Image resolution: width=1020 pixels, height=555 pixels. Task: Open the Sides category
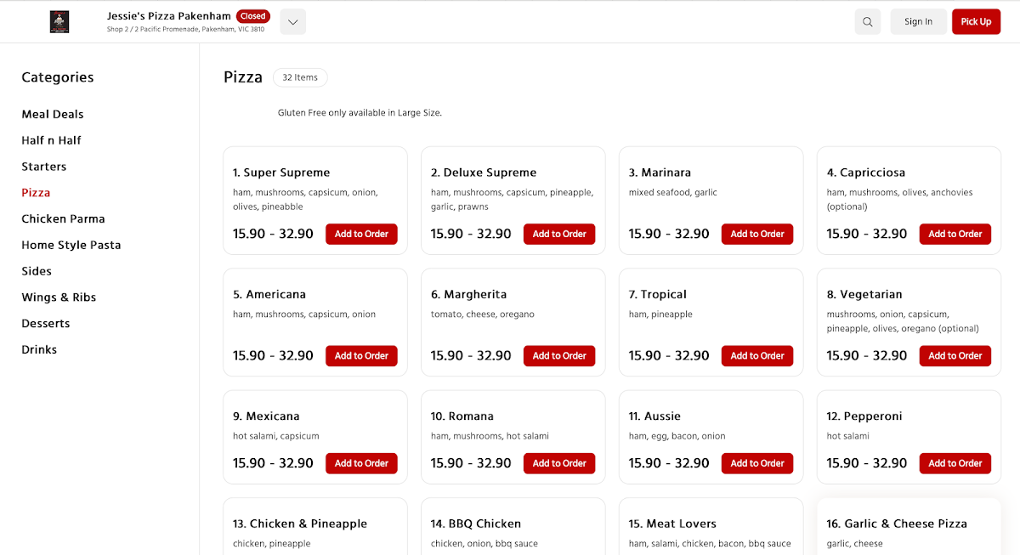[x=37, y=271]
